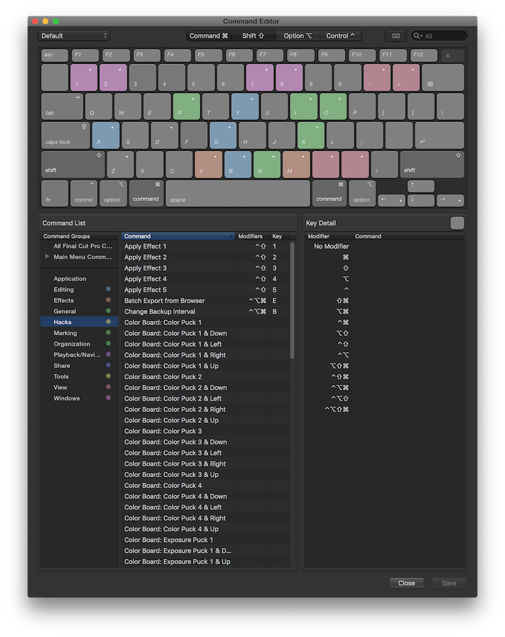Select the Effects command group
Viewport: 505px width, 637px height.
pos(64,301)
